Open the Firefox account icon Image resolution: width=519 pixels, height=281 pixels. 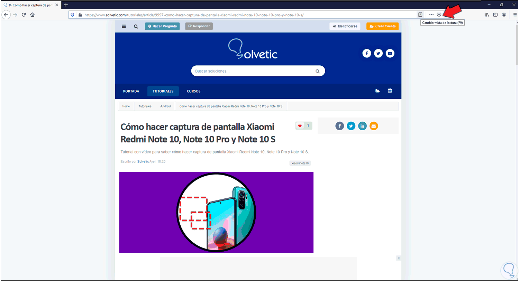tap(504, 15)
